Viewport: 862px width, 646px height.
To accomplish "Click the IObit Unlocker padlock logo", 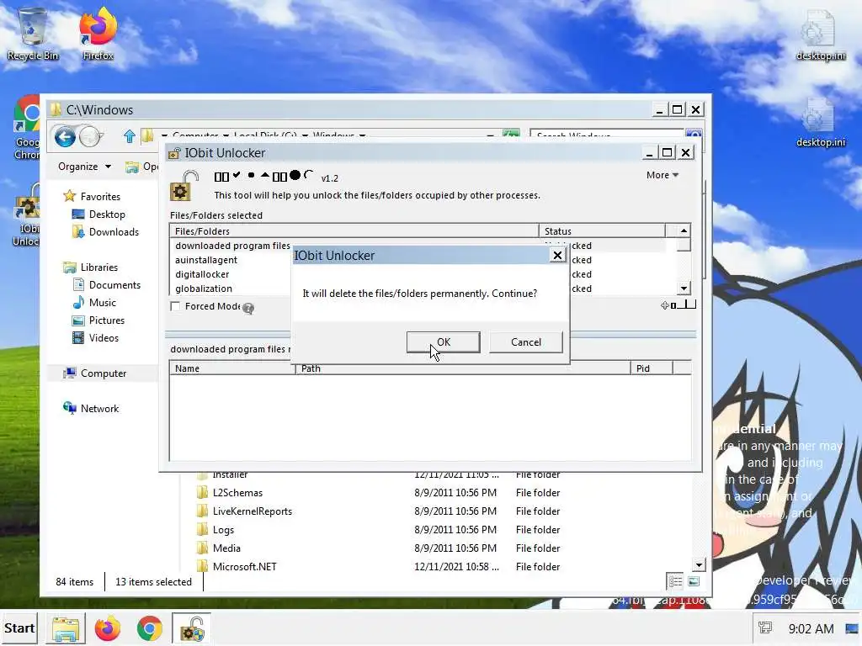I will 184,186.
